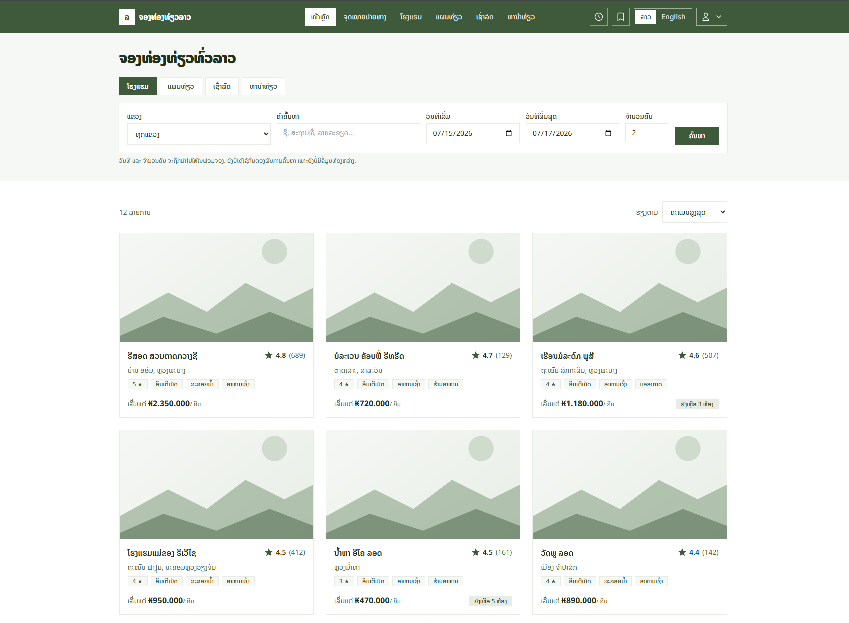Viewport: 849px width, 623px height.
Task: Click the 4.6 star rating on third card
Action: [x=682, y=355]
